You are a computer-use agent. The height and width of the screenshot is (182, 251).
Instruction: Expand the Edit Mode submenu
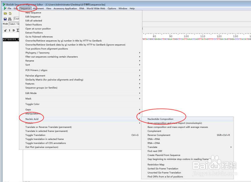(x=81, y=93)
